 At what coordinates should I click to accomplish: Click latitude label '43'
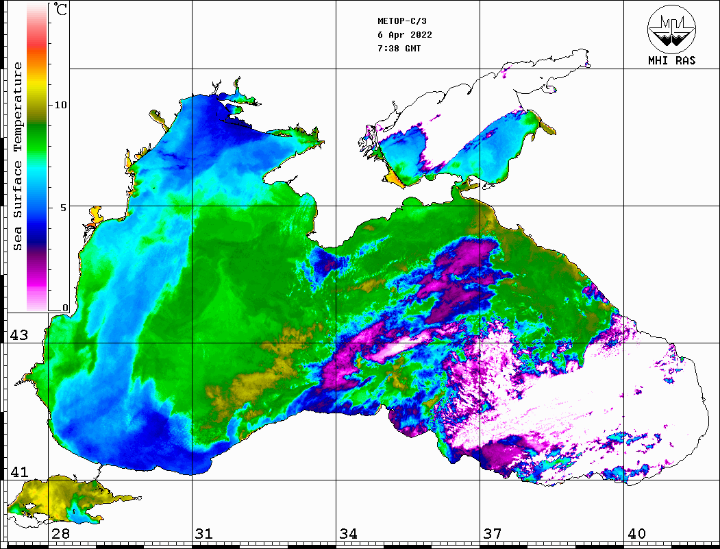[19, 335]
